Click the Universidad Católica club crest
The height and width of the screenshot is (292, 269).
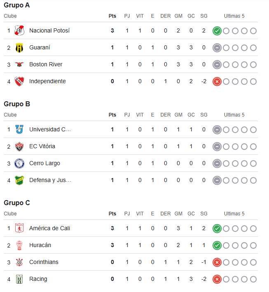(x=19, y=129)
